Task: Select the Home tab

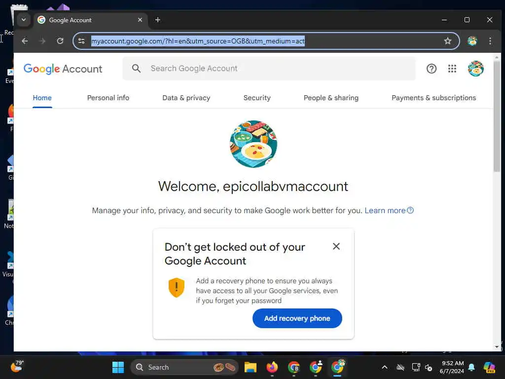Action: [x=42, y=98]
